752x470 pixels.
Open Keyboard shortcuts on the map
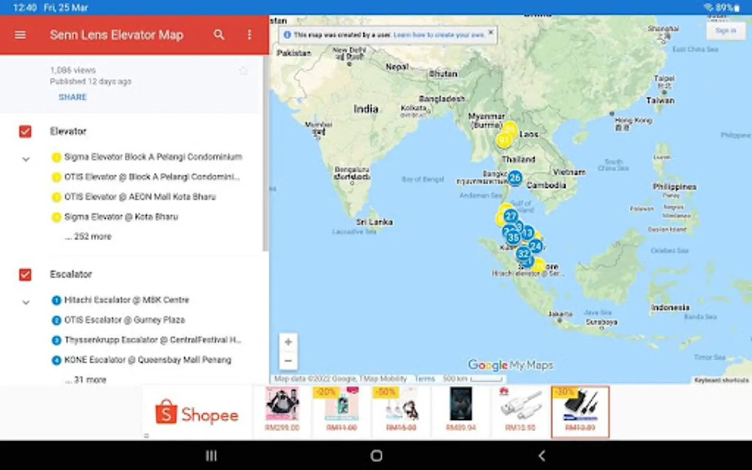coord(722,380)
